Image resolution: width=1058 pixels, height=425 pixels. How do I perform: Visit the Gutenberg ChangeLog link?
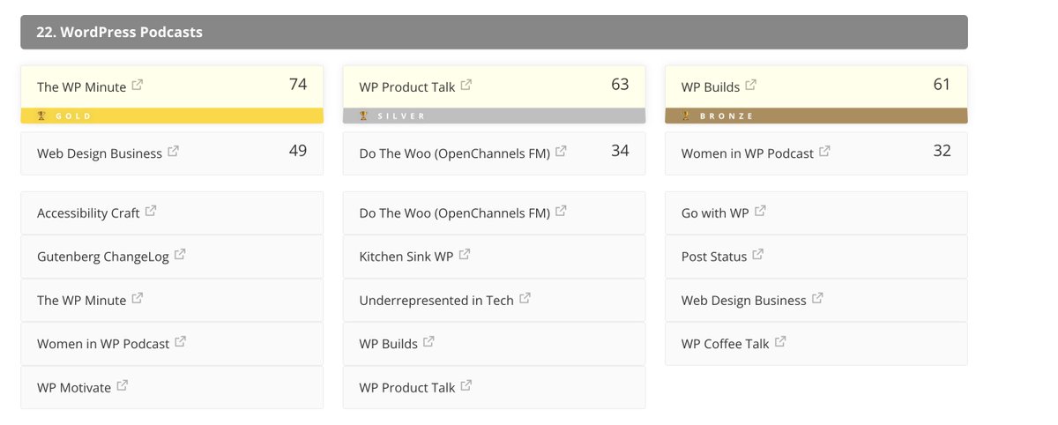(x=103, y=257)
